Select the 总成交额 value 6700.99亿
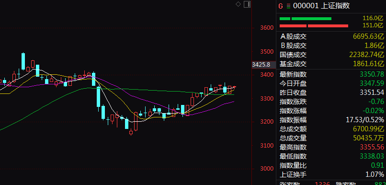Viewport: 386px width, 185px height. 369,129
